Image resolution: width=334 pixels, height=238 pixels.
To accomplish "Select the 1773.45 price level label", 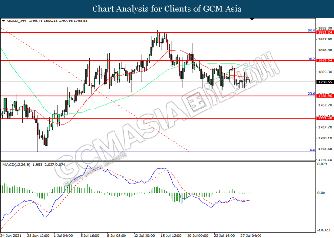I will pos(325,119).
